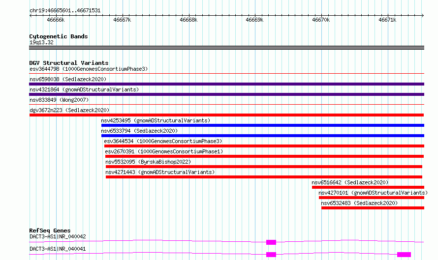Click the nsv4270101 gnomADStructuralVariants label text
Viewport: 438px width, 260px height.
(373, 193)
